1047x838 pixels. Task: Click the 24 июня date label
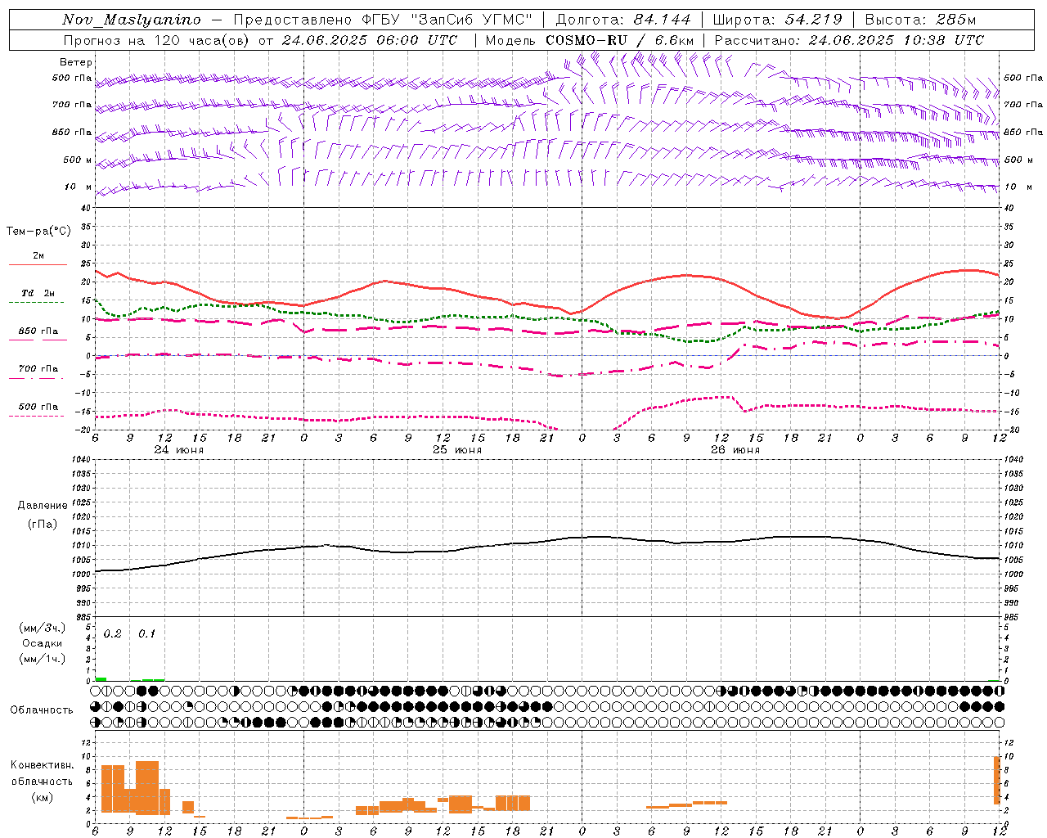(x=179, y=450)
